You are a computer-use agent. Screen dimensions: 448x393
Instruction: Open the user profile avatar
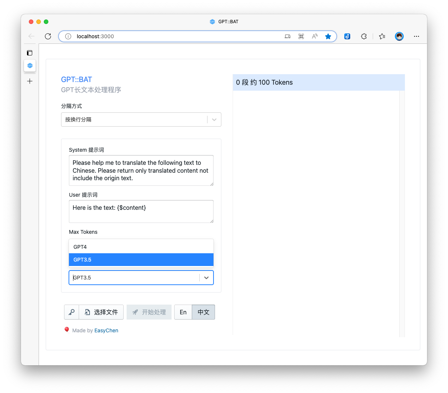point(399,36)
